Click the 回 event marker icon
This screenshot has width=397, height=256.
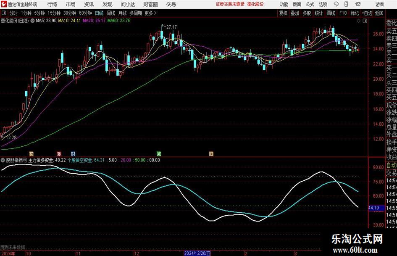(x=211, y=153)
